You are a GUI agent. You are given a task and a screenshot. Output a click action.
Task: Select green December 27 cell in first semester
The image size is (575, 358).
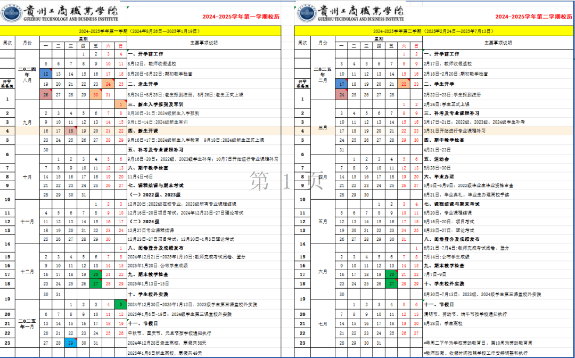(x=96, y=283)
